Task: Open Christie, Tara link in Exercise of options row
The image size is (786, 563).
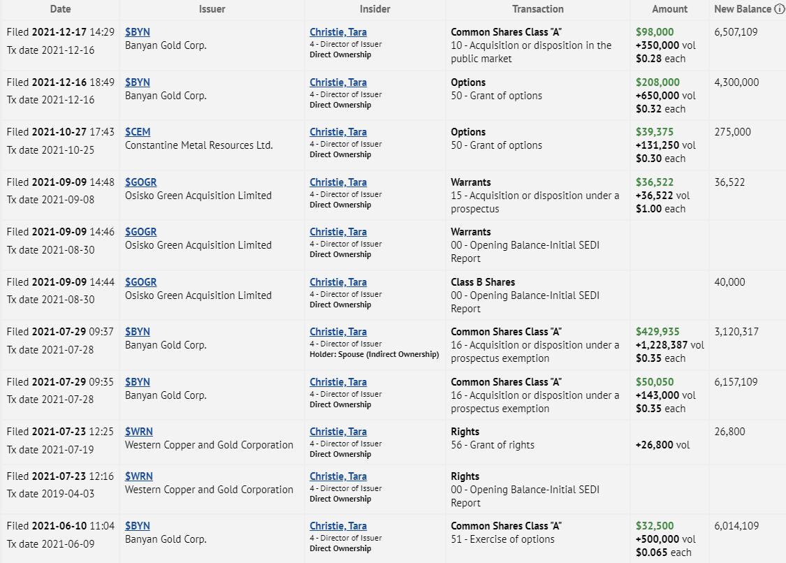Action: (338, 525)
